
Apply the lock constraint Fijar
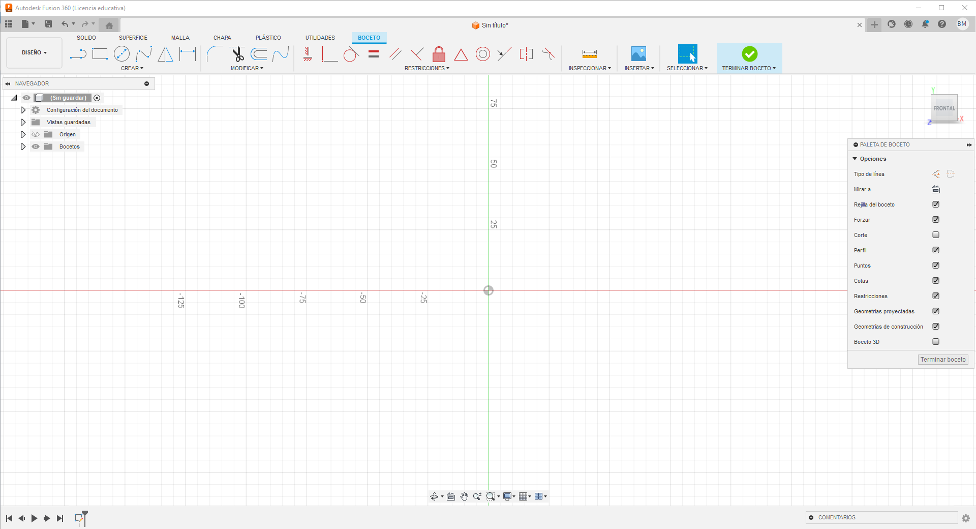[438, 54]
